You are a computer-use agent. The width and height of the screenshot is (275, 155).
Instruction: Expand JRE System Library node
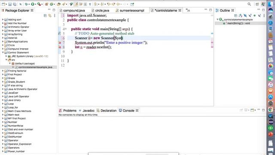(x=6, y=56)
